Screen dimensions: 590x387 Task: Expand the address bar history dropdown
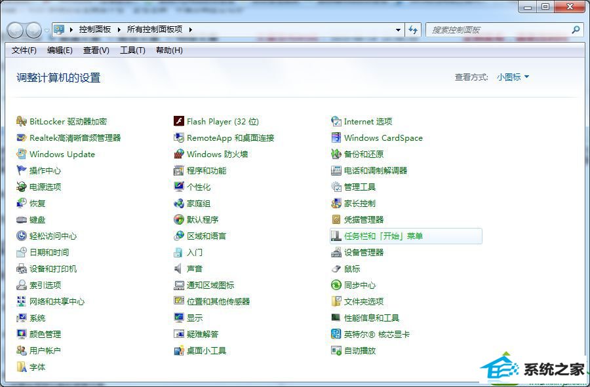pyautogui.click(x=398, y=29)
